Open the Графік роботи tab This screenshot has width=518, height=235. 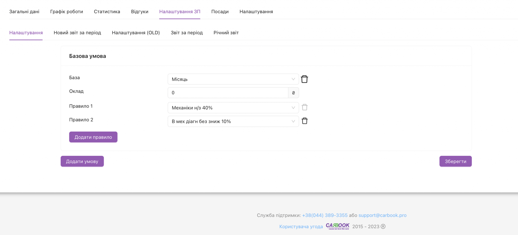coord(67,12)
